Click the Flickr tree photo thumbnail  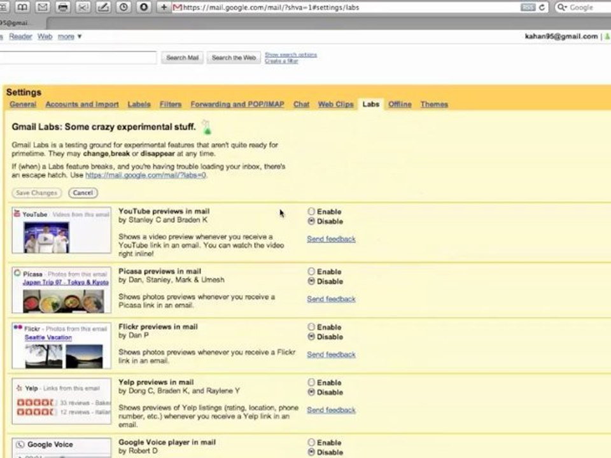[x=44, y=356]
